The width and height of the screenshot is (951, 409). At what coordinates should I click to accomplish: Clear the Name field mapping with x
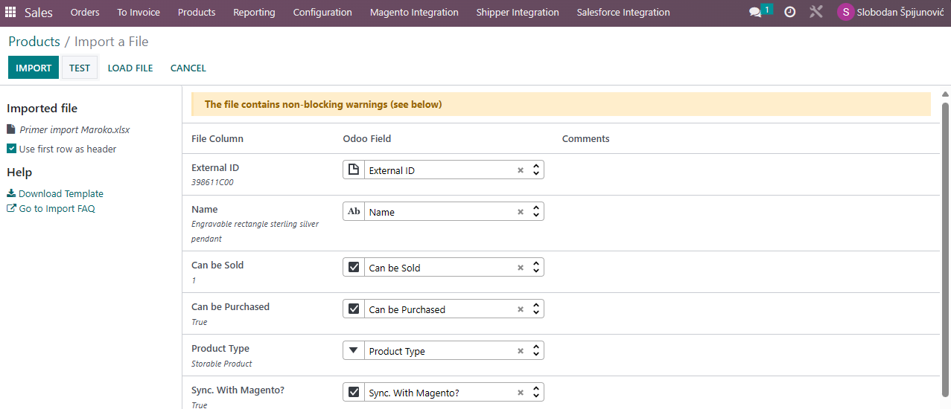coord(521,212)
